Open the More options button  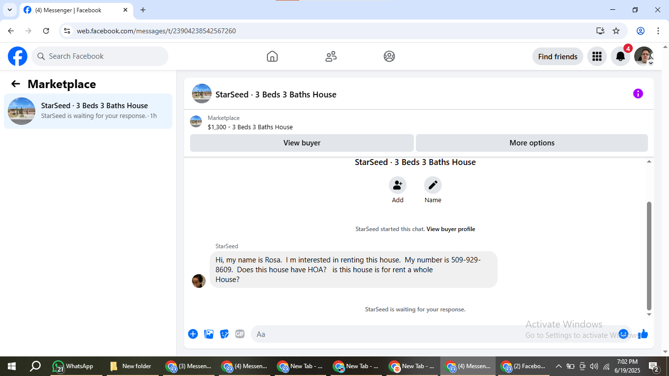coord(532,143)
